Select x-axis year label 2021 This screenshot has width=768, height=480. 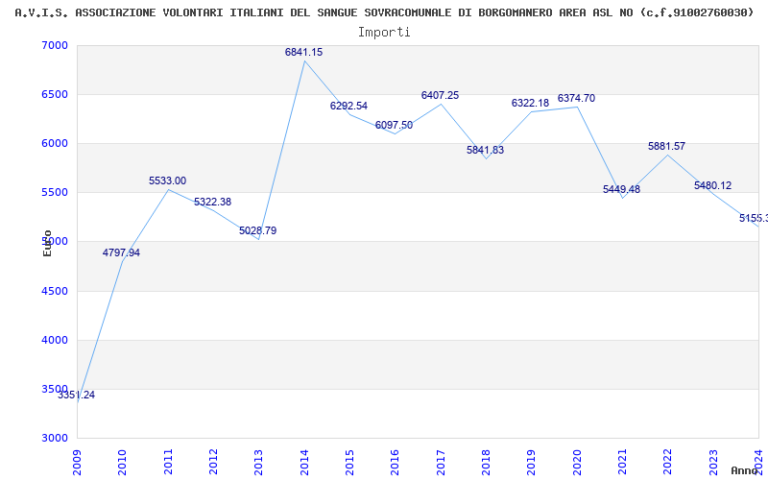coord(622,463)
